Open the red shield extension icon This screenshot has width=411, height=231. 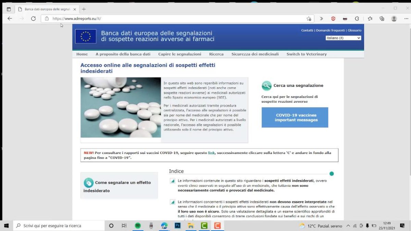[x=333, y=18]
